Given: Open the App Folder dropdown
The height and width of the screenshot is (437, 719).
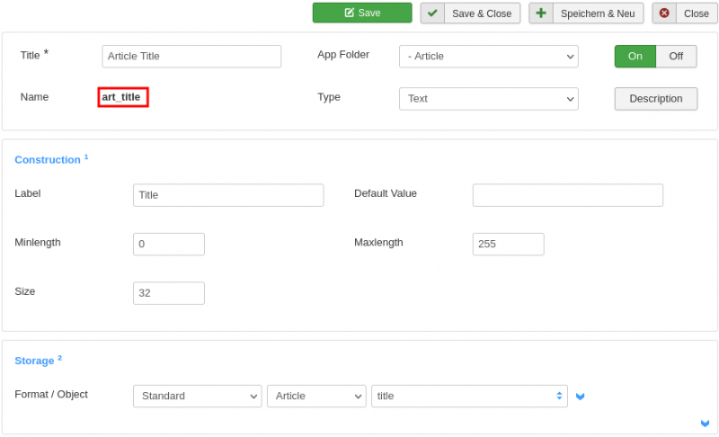Looking at the screenshot, I should (x=488, y=57).
